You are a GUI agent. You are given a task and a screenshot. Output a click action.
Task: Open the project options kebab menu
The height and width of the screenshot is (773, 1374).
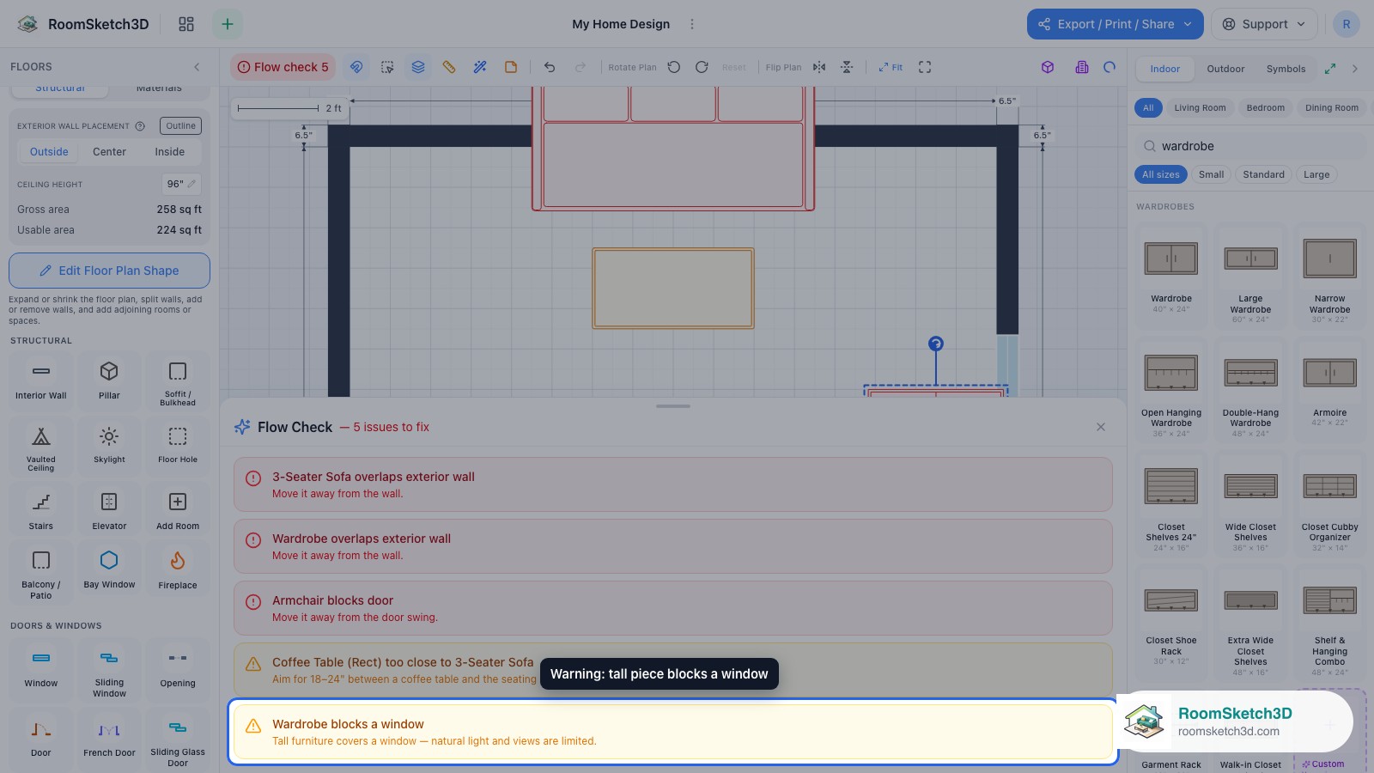tap(692, 24)
